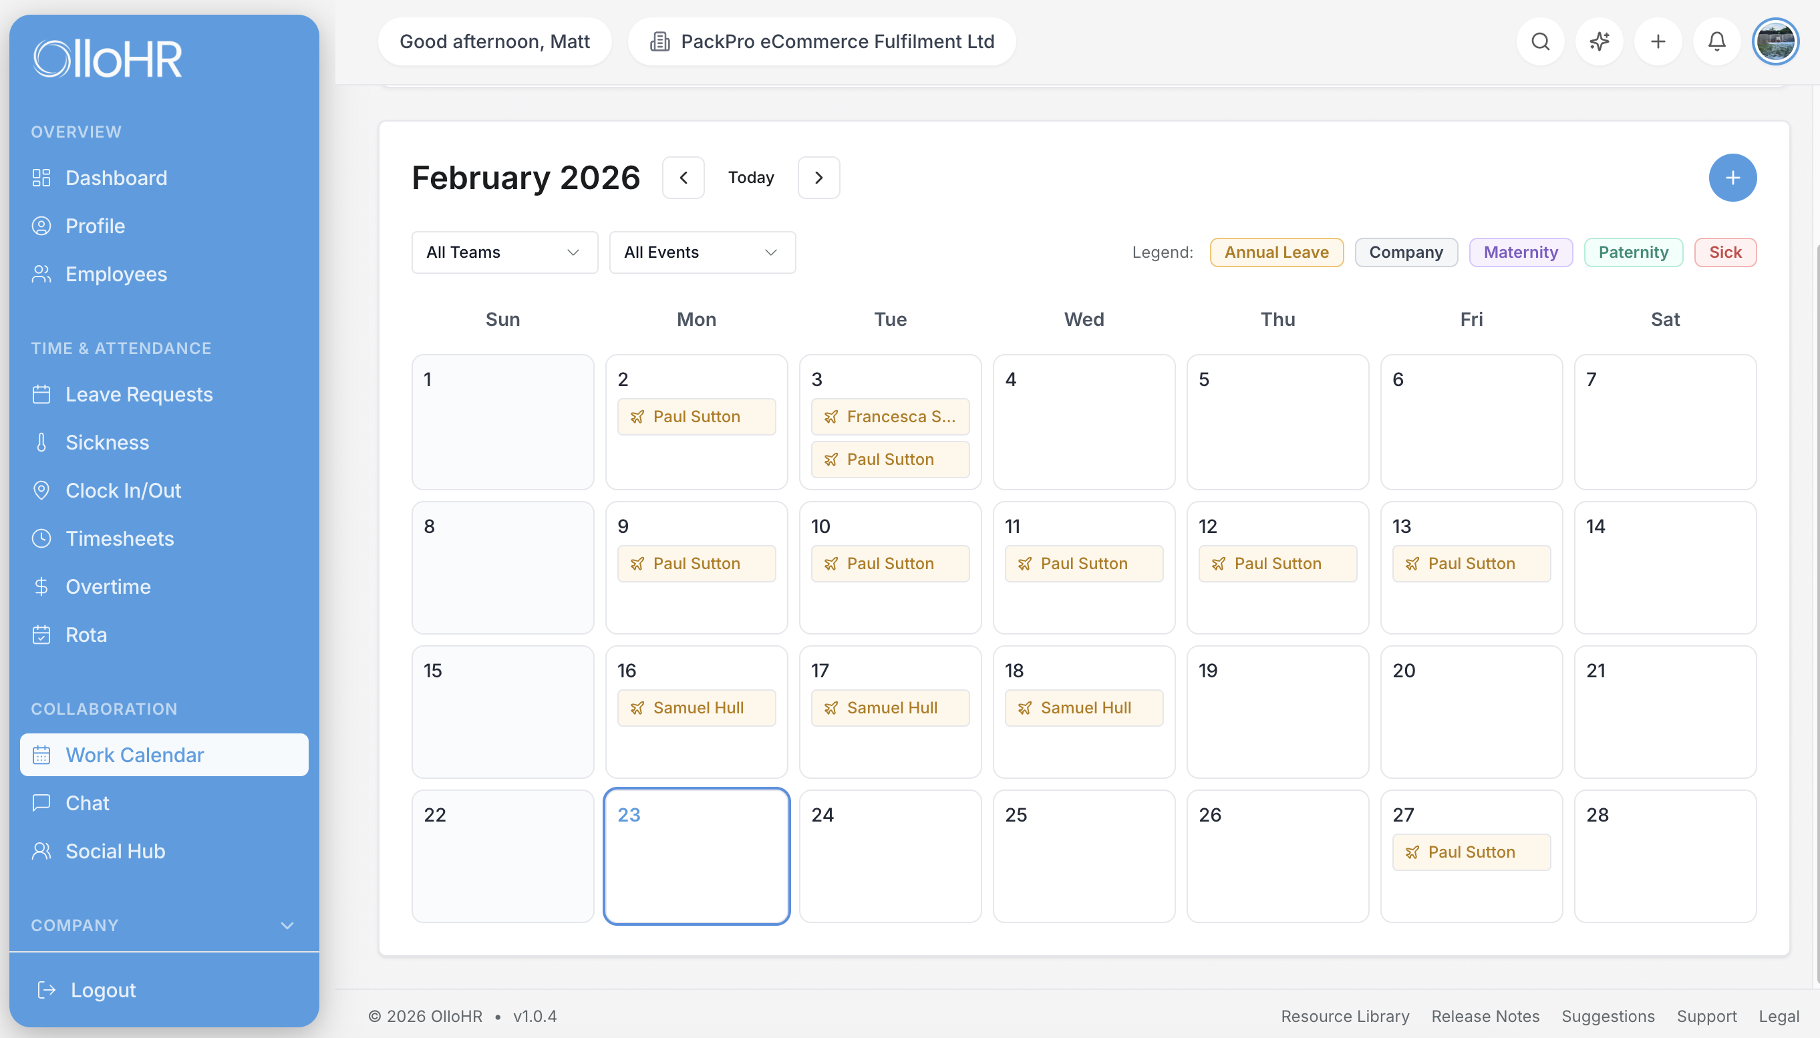Open the All Teams dropdown
Viewport: 1820px width, 1038px height.
point(504,252)
